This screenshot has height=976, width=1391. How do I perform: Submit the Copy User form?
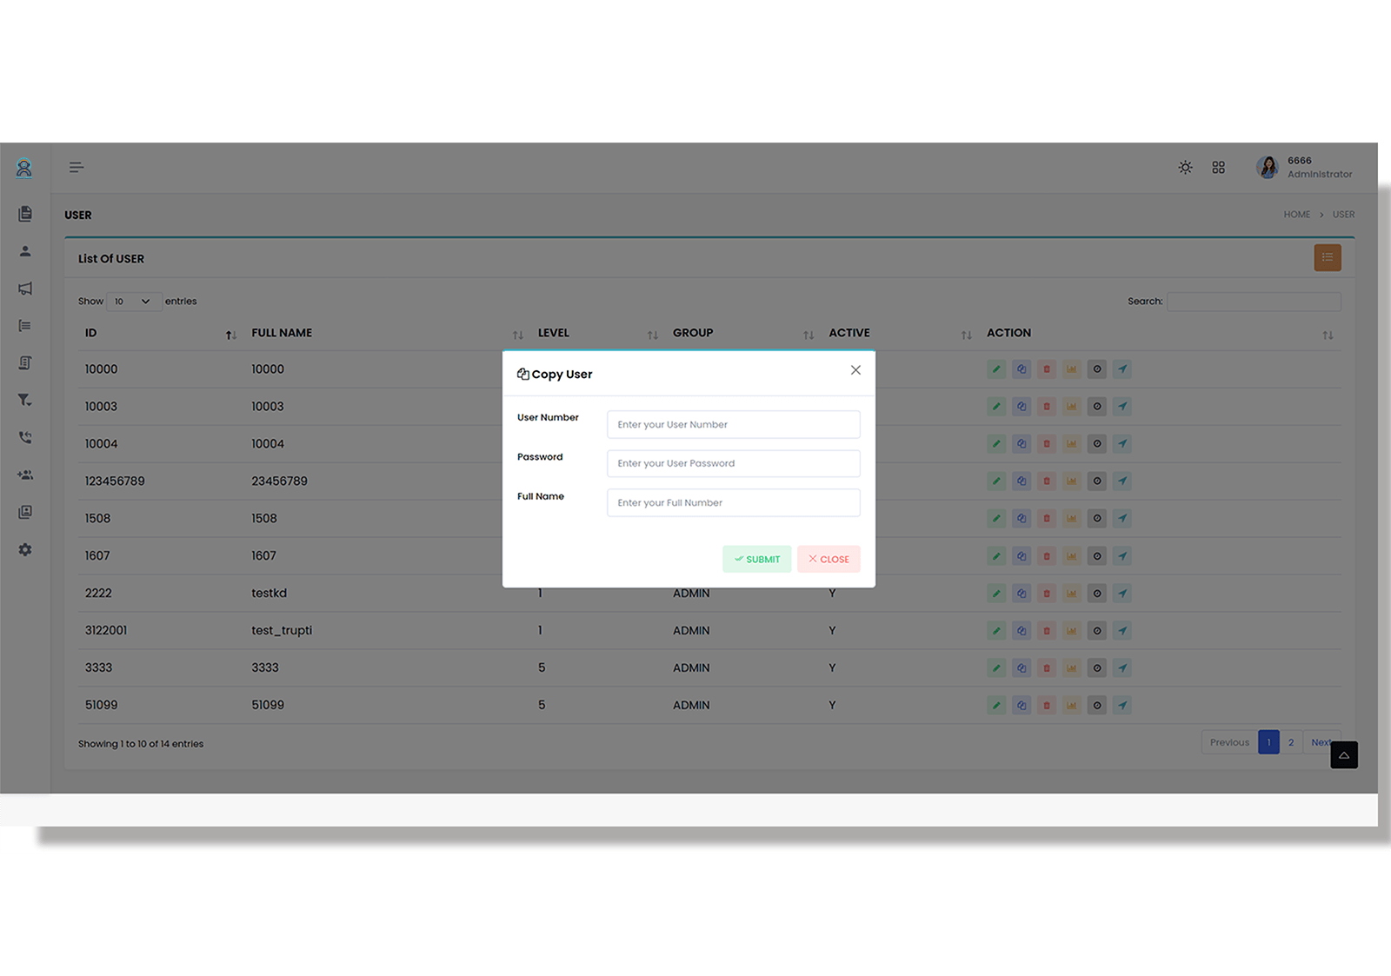pyautogui.click(x=756, y=559)
